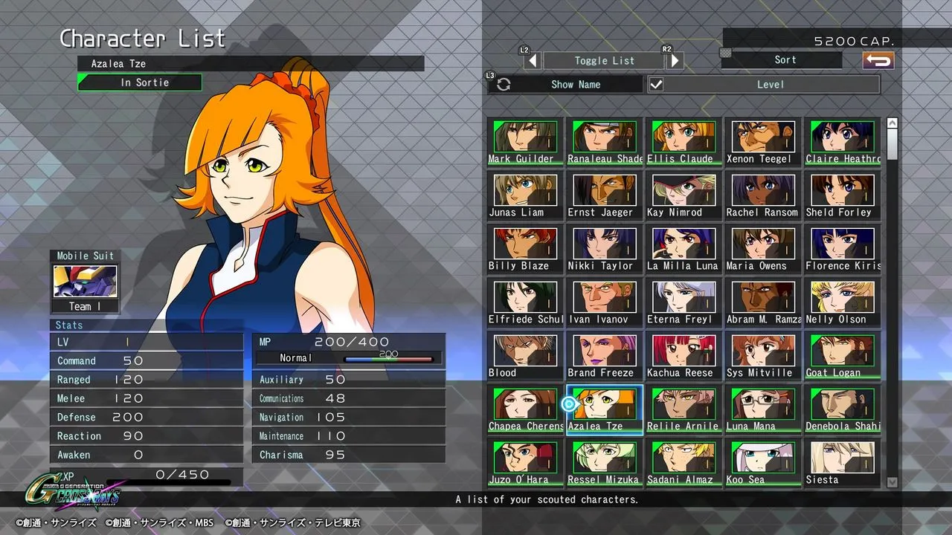Click the In Sortie status label
Screen dimensions: 952x535
[140, 82]
